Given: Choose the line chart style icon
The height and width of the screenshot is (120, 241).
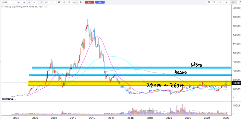Looking at the screenshot, I should [46, 2].
